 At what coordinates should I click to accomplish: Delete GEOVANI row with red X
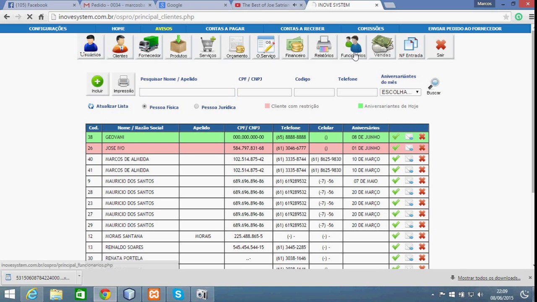(x=422, y=137)
